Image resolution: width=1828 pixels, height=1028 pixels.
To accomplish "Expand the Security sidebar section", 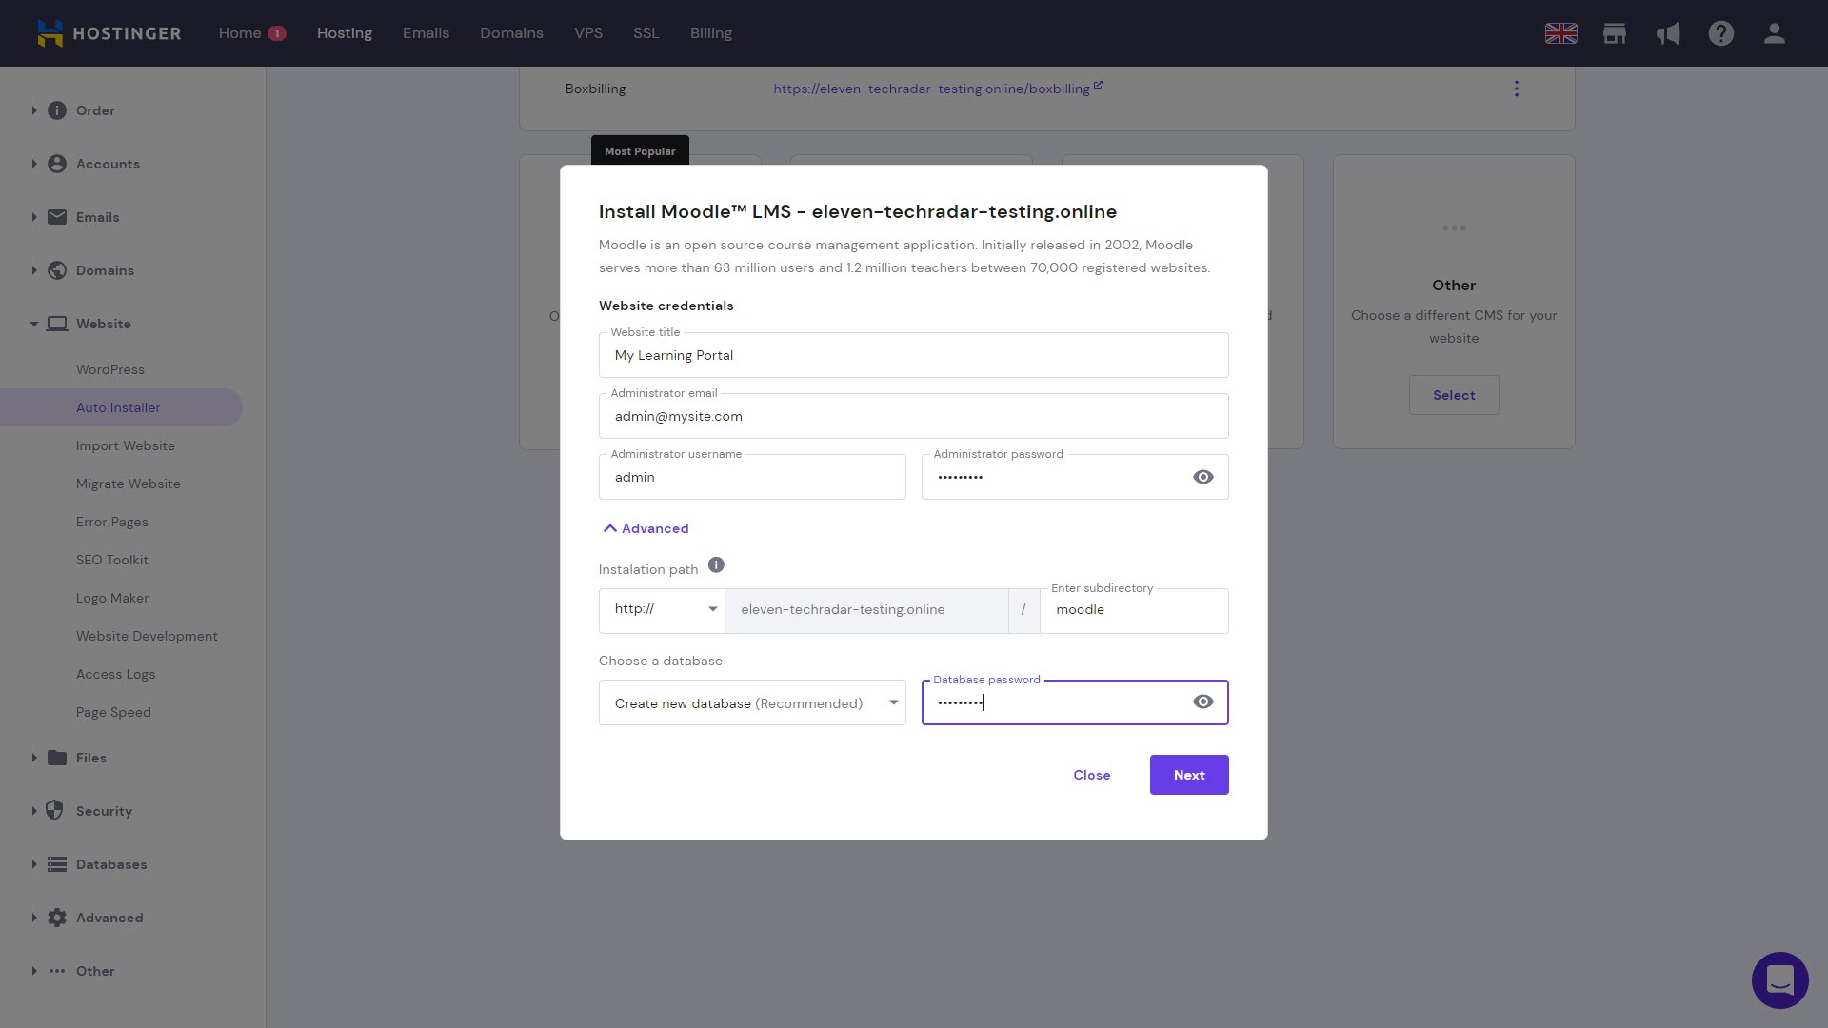I will coord(34,811).
